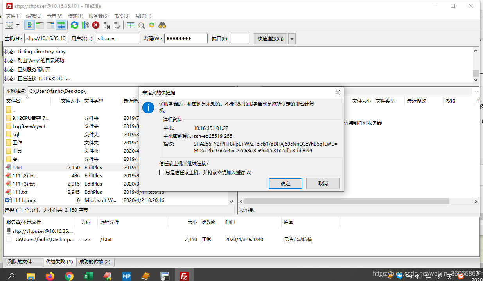The width and height of the screenshot is (483, 281).
Task: Open Chrome from the taskbar
Action: click(x=69, y=276)
